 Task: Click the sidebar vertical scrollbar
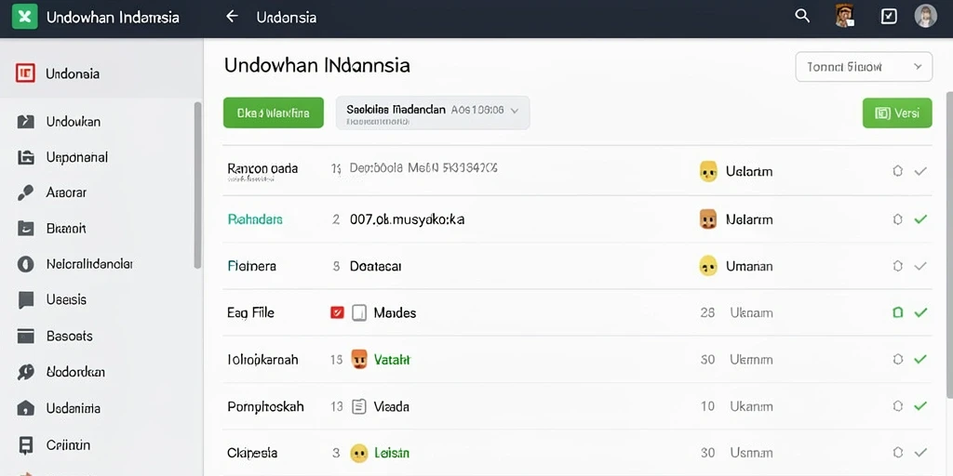click(197, 185)
